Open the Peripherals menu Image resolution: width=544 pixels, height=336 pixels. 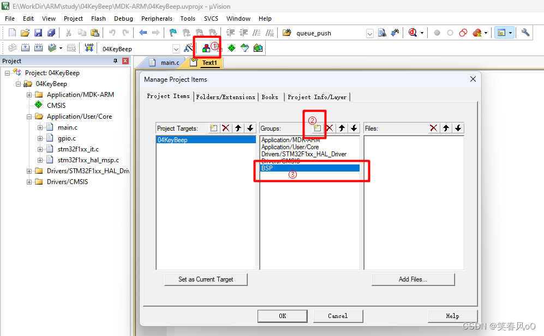[157, 19]
